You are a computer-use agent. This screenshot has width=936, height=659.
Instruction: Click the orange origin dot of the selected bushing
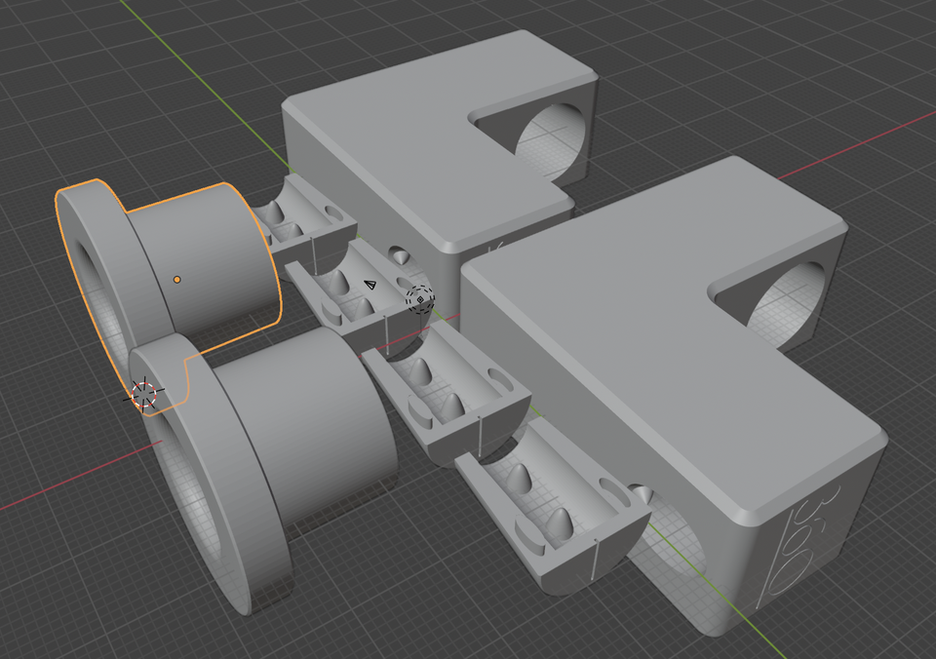coord(176,280)
